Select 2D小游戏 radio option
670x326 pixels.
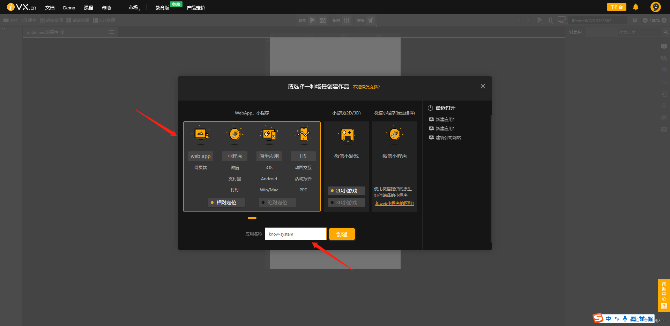pos(347,191)
